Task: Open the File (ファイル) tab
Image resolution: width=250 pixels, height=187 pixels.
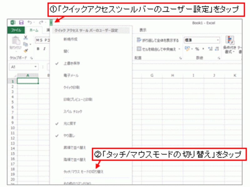Action: [x=16, y=30]
